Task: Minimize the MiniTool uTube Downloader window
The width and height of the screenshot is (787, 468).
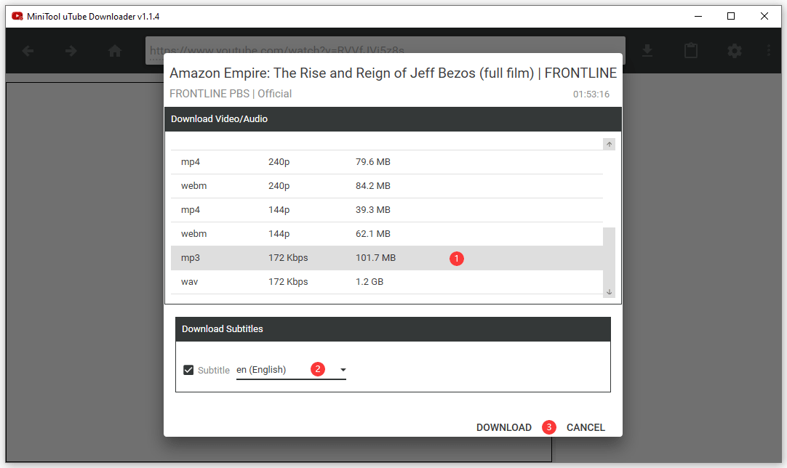Action: (698, 17)
